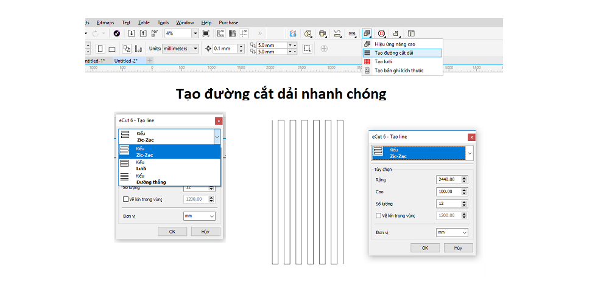Select landscape page orientation icon
609x304 pixels.
[112, 49]
